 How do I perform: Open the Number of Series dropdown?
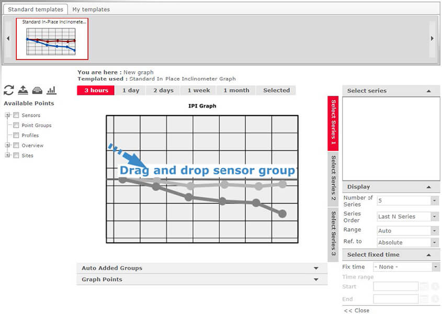coord(435,201)
